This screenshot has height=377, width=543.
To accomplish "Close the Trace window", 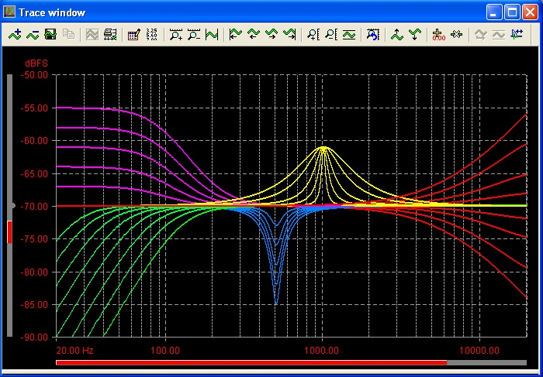I will (530, 13).
